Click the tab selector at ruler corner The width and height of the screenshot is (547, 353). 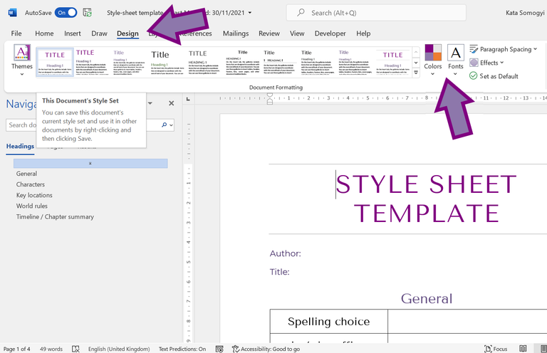tap(188, 99)
